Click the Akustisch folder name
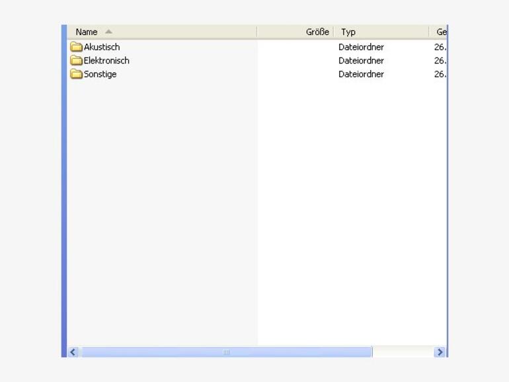The height and width of the screenshot is (382, 509). coord(102,47)
